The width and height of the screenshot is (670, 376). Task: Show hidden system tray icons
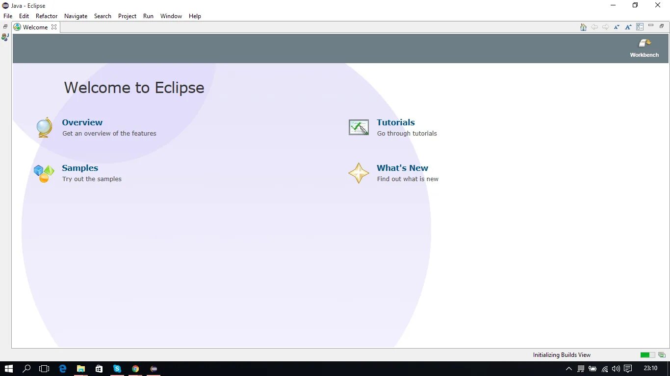pos(569,369)
